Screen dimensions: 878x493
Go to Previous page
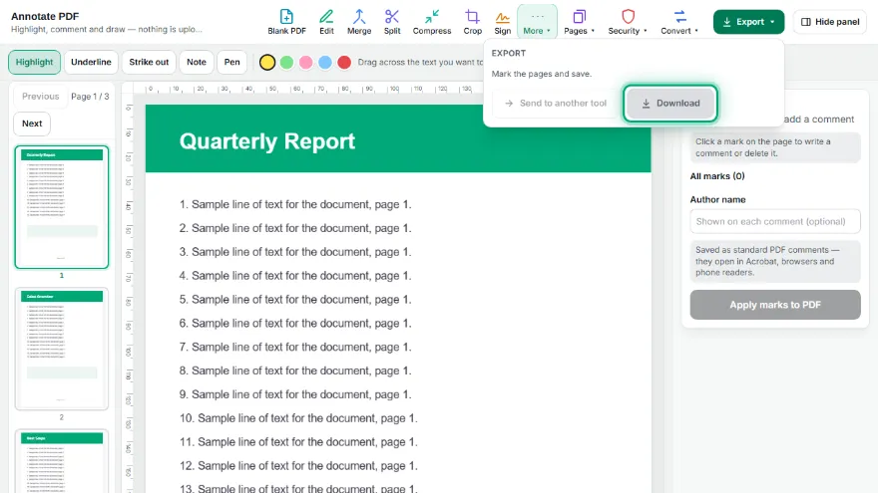click(40, 97)
